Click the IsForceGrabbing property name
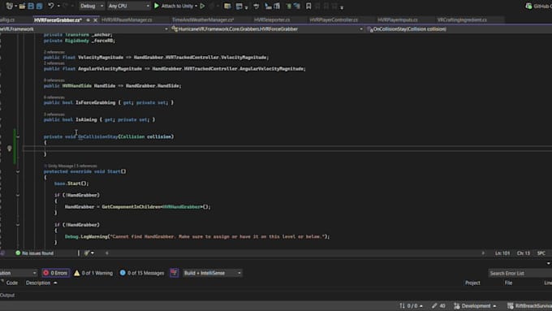This screenshot has height=311, width=552. 96,102
